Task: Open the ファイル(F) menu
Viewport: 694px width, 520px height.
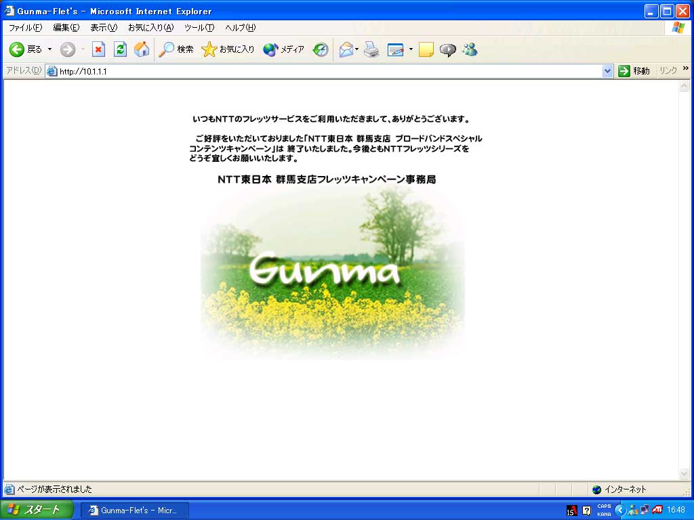Action: click(x=25, y=27)
